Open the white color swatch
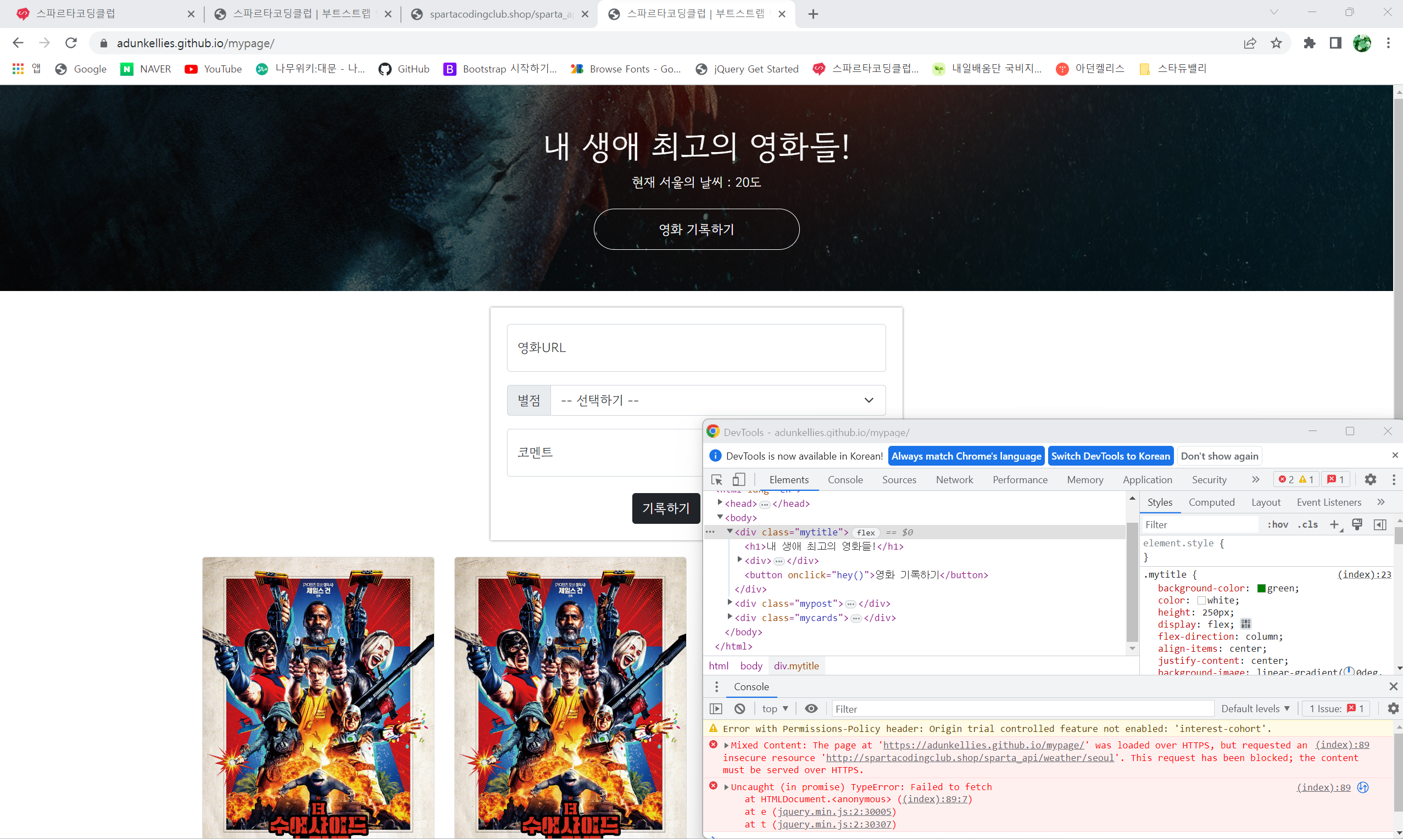 point(1202,600)
